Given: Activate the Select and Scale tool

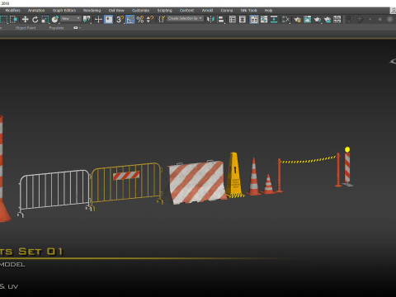Looking at the screenshot, I should 45,19.
